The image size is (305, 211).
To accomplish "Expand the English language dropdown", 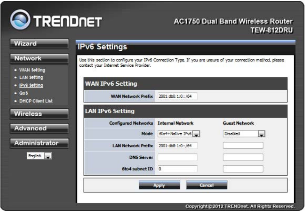I will 39,156.
